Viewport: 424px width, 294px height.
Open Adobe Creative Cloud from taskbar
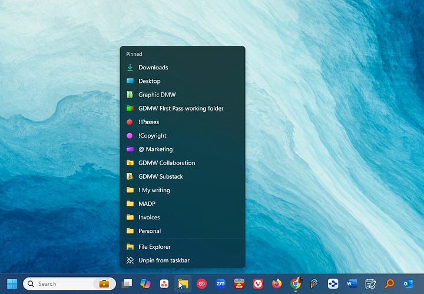[x=202, y=284]
